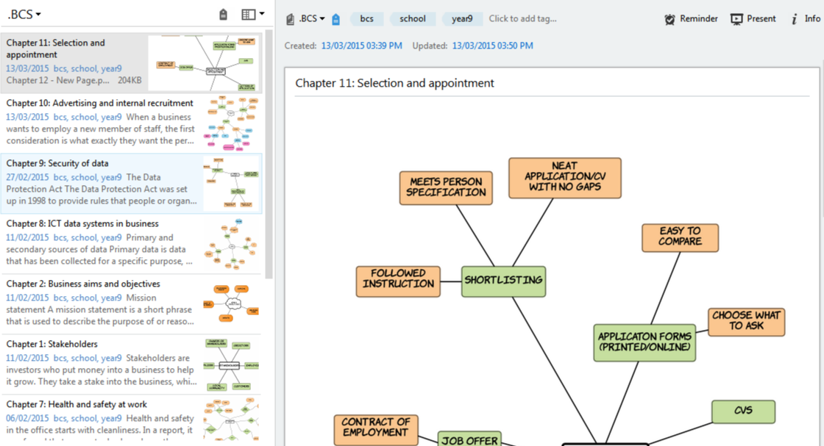The height and width of the screenshot is (446, 824).
Task: Click the Present screen icon
Action: 736,19
